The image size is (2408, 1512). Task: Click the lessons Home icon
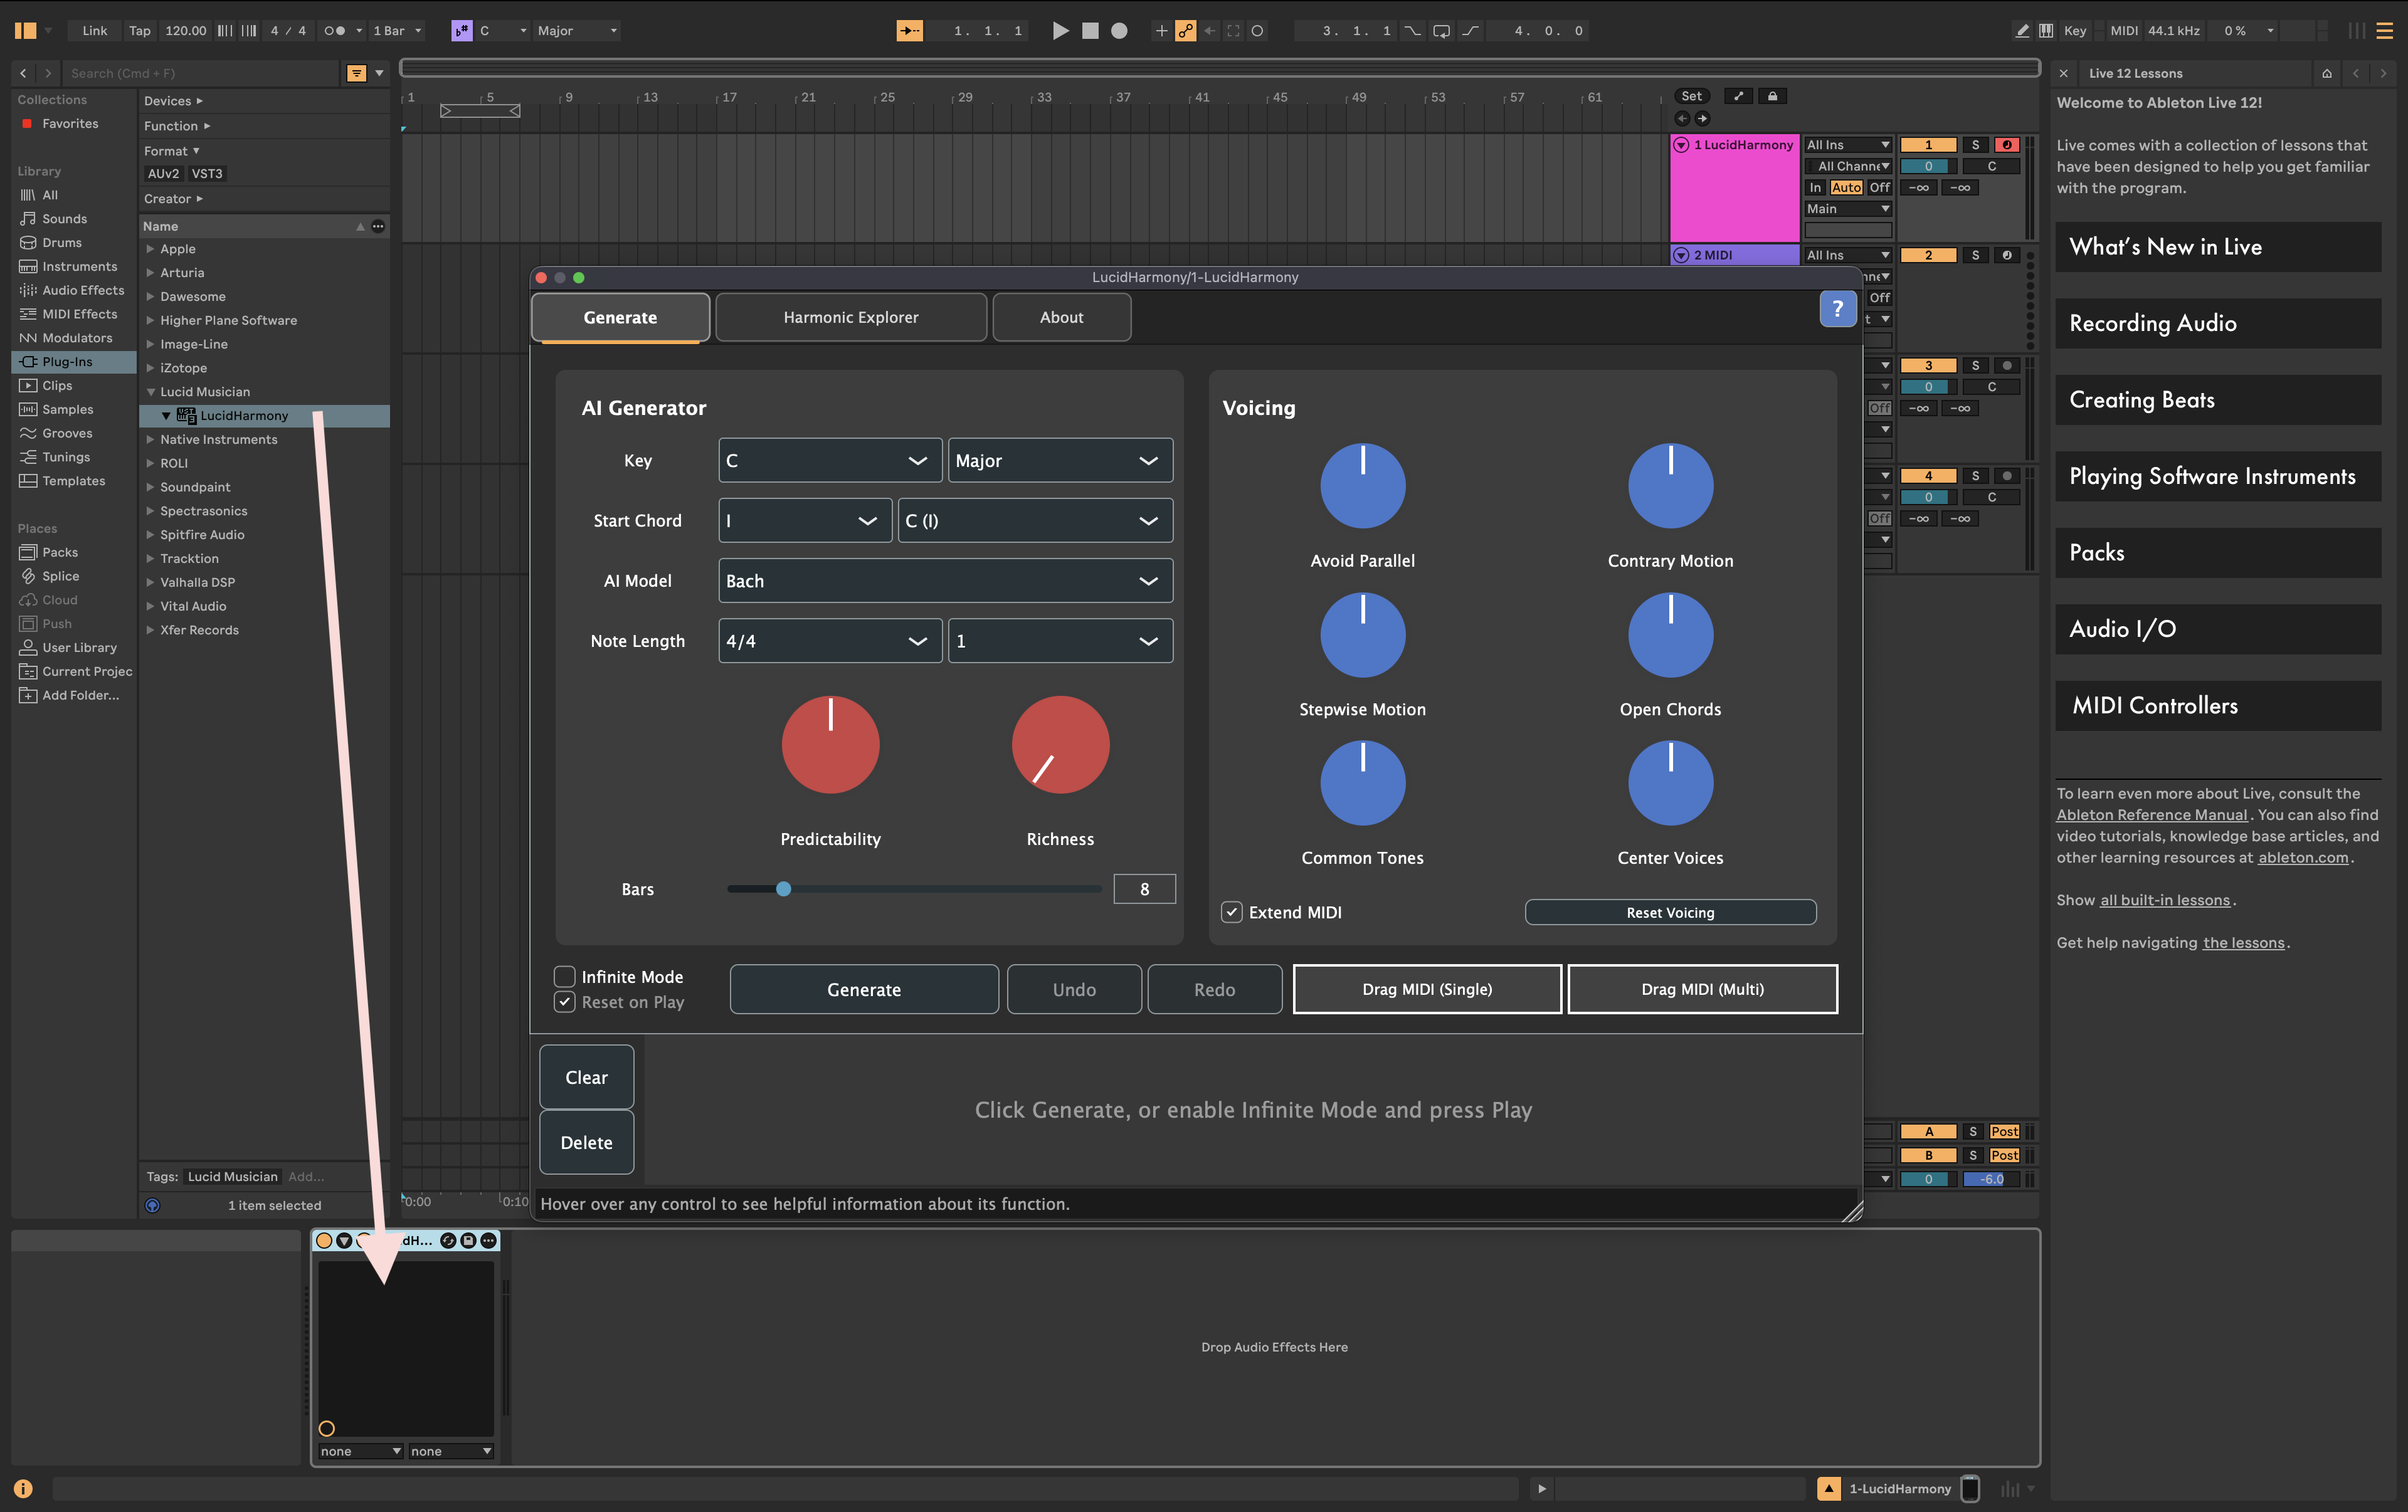click(x=2327, y=73)
